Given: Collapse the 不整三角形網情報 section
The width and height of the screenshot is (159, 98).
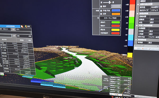Looking at the screenshot, I should [x=137, y=25].
